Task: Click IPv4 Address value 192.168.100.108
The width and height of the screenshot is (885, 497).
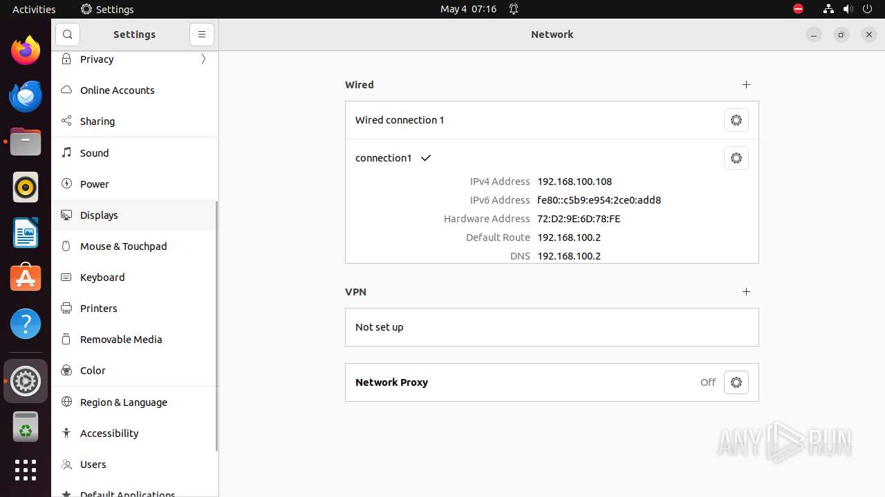Action: click(x=575, y=182)
